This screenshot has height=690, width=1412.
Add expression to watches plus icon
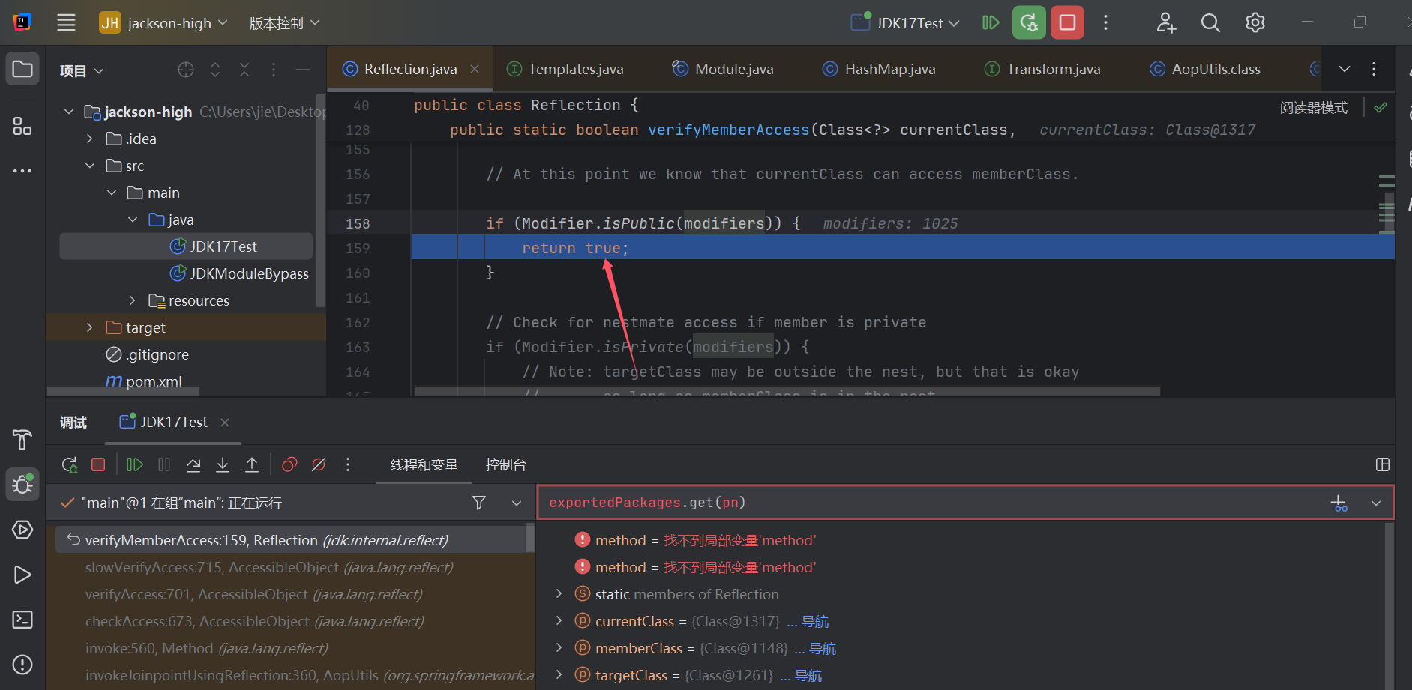pyautogui.click(x=1339, y=503)
